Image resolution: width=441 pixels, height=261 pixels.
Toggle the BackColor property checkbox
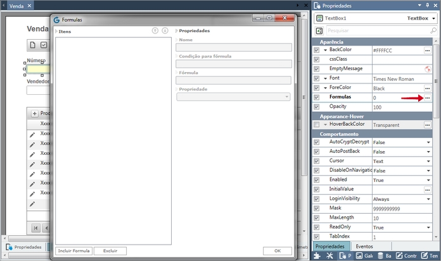(x=317, y=50)
